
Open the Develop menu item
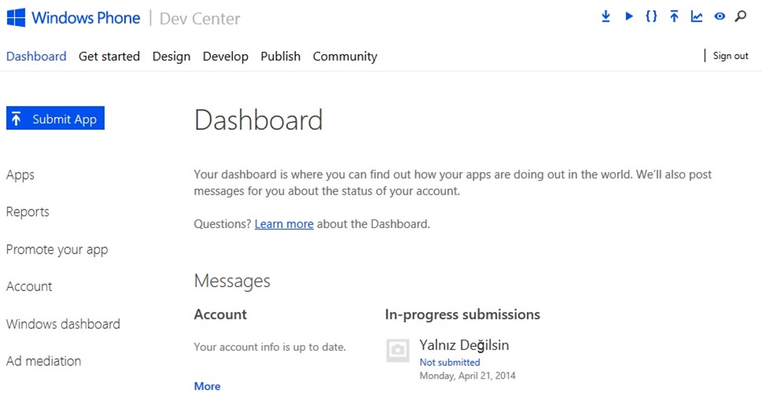[x=225, y=57]
